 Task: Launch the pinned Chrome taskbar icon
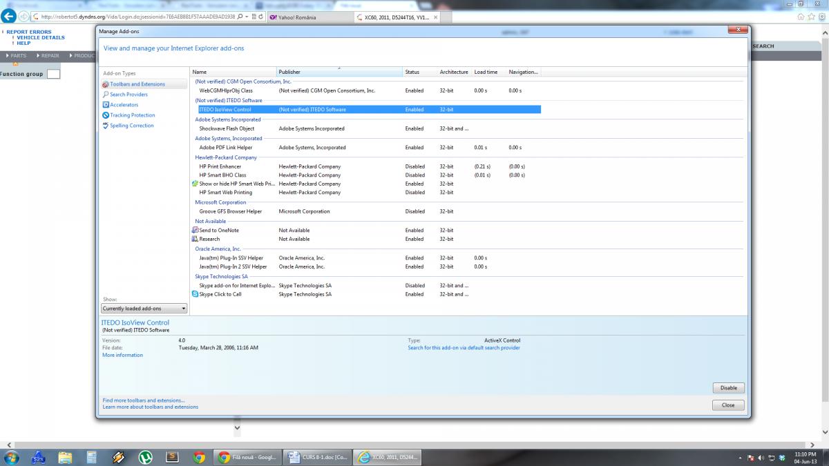[199, 457]
